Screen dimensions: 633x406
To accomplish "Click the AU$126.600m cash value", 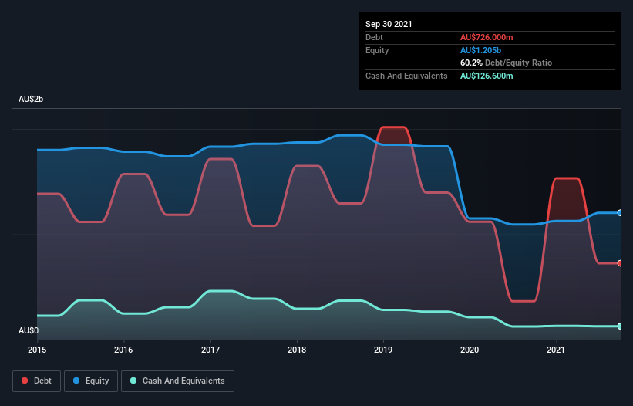I will point(487,76).
